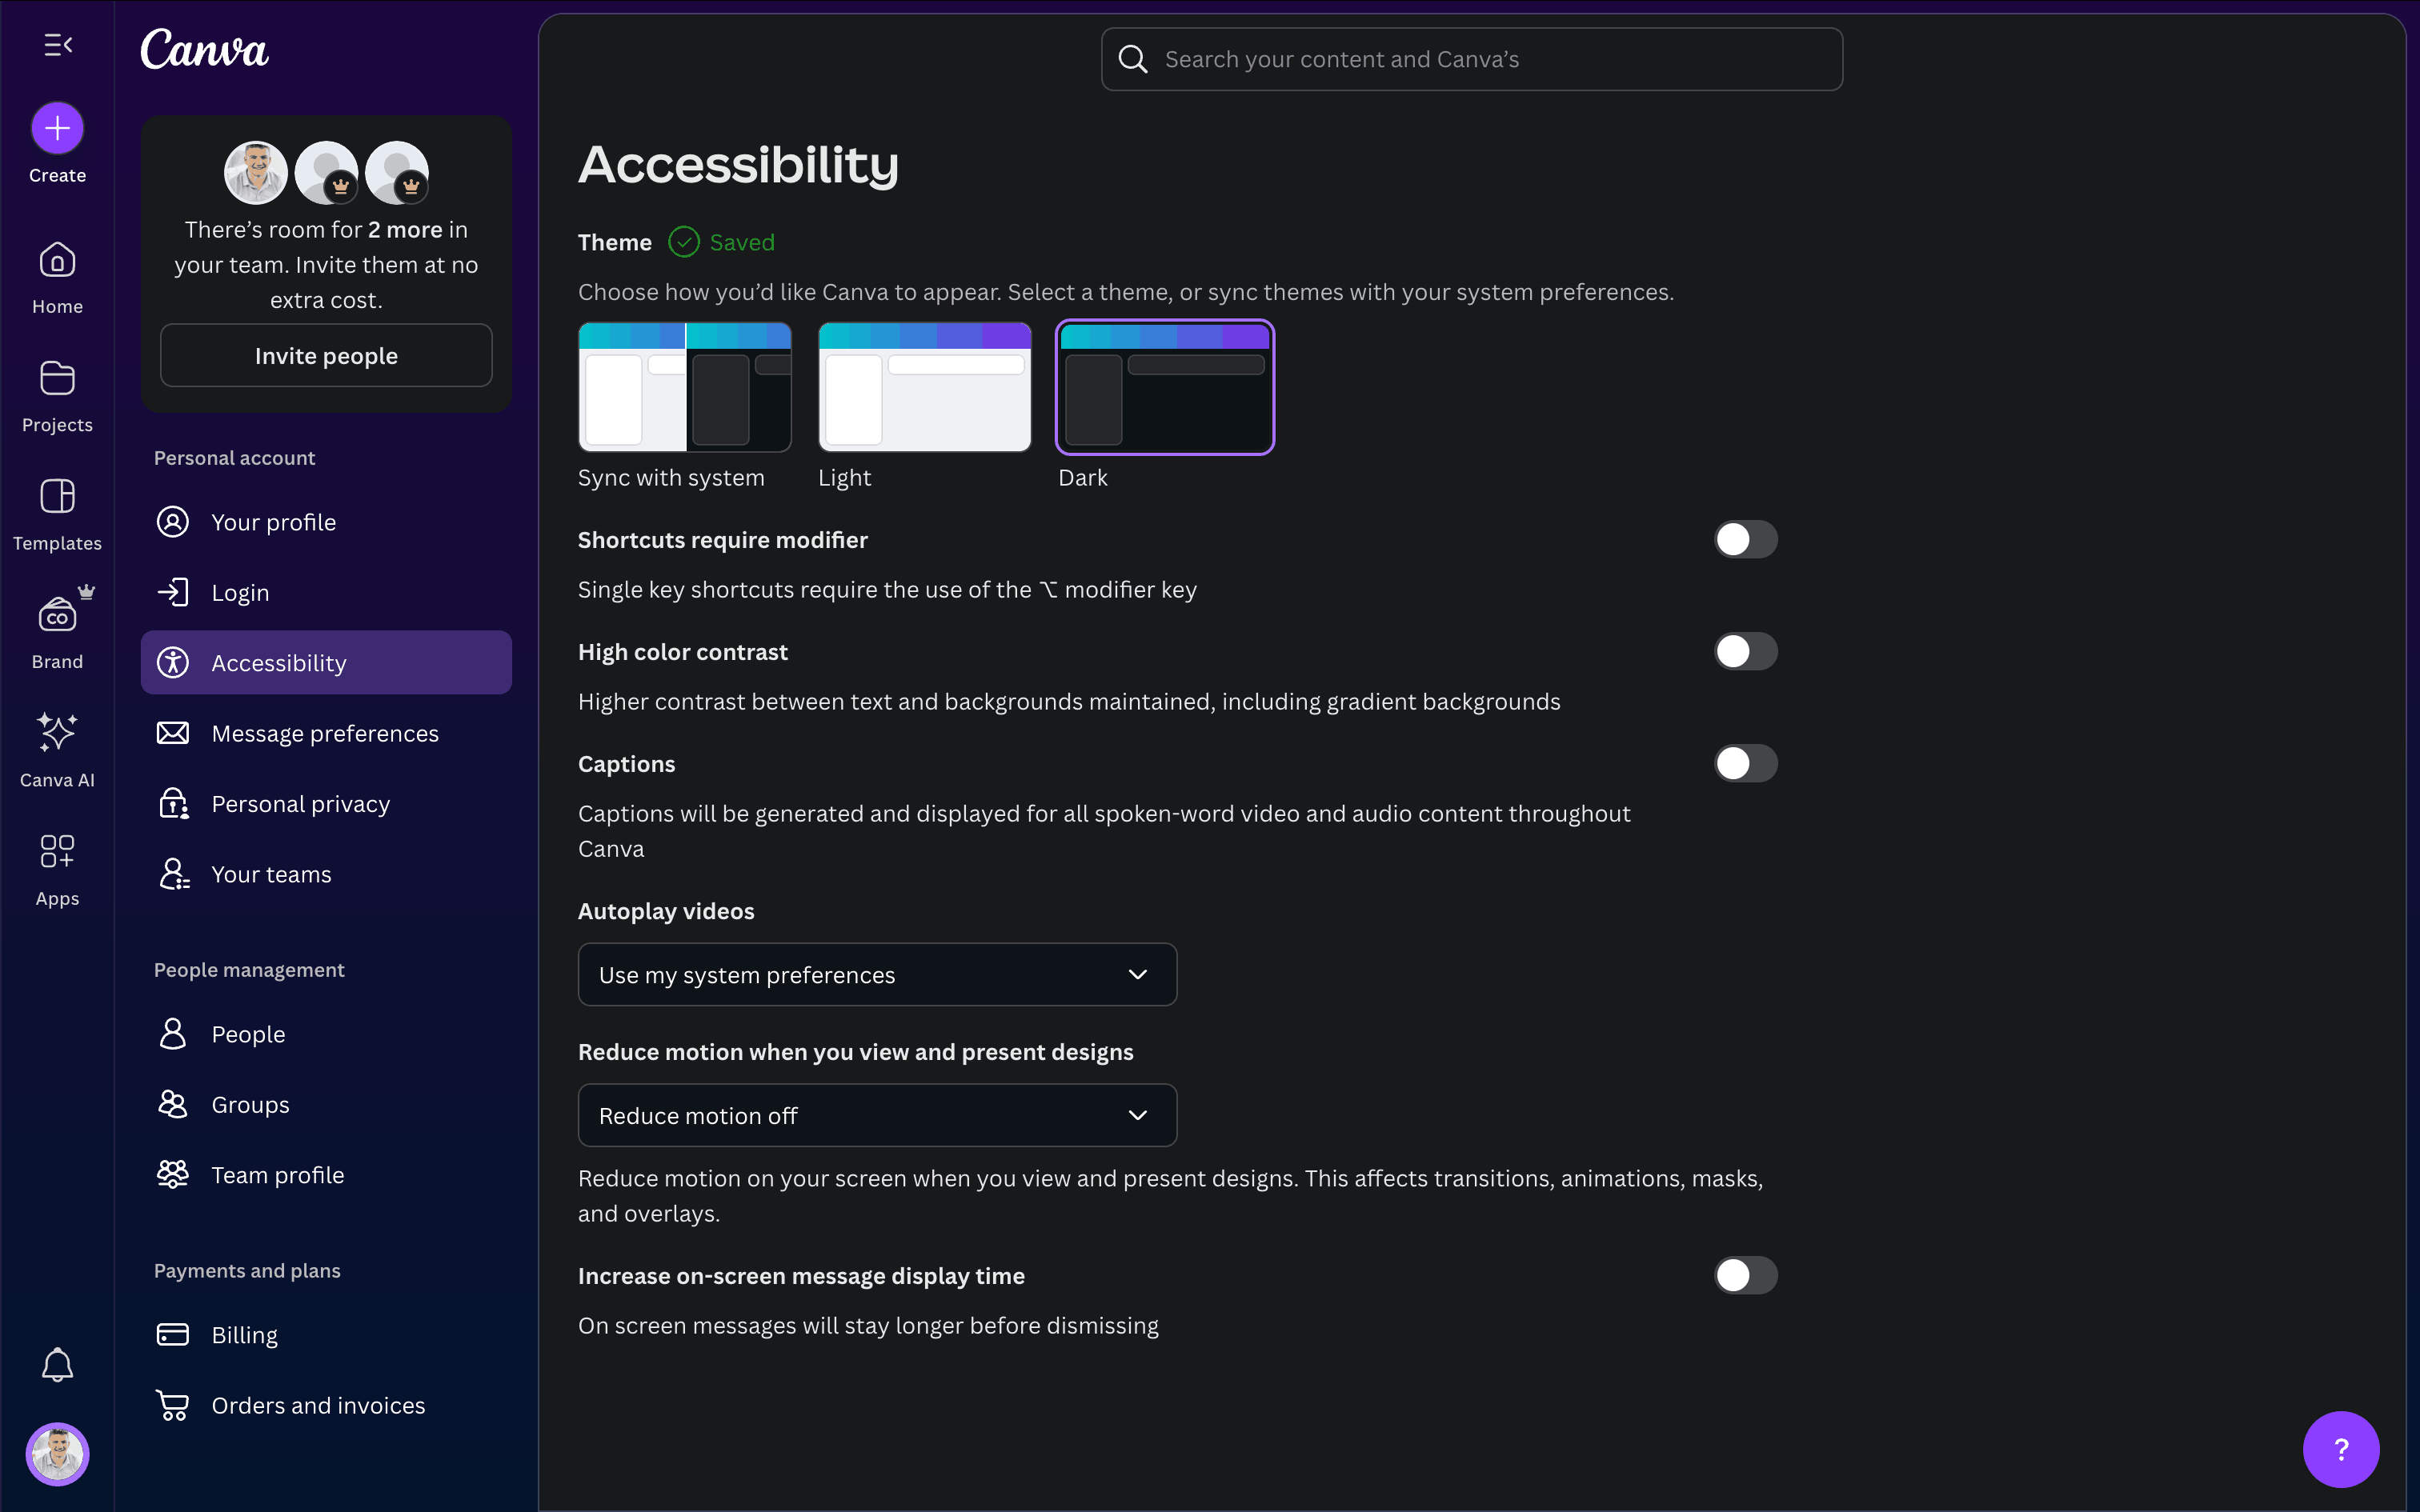This screenshot has width=2420, height=1512.
Task: Click the purple Create plus icon
Action: click(x=57, y=128)
